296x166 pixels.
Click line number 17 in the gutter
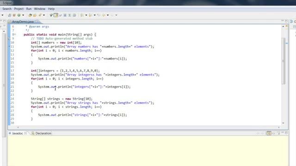[x=12, y=71]
